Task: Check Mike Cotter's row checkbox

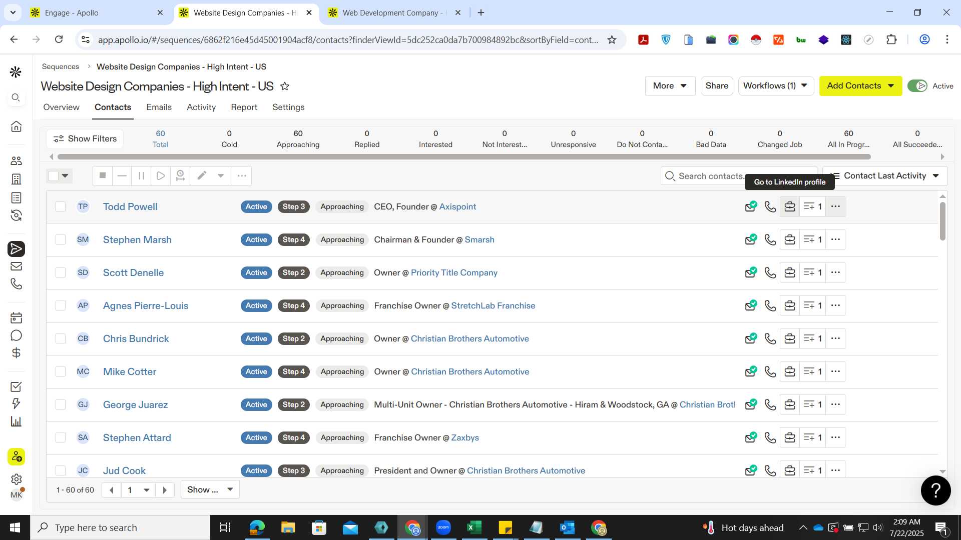Action: (61, 371)
